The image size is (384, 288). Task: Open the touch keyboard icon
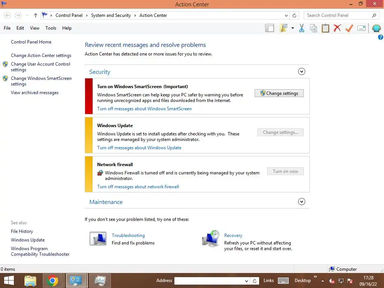283,280
